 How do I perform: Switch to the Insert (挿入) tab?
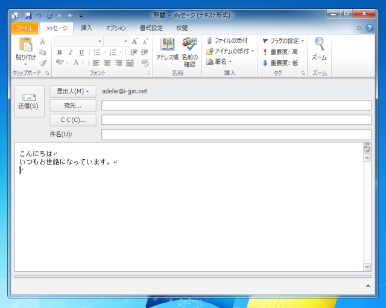(x=87, y=28)
